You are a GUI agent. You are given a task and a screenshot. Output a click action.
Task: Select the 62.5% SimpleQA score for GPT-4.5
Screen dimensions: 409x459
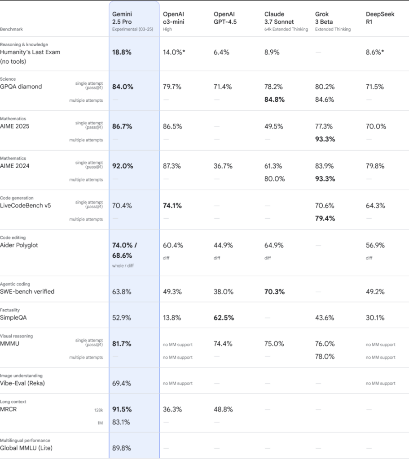click(x=224, y=318)
